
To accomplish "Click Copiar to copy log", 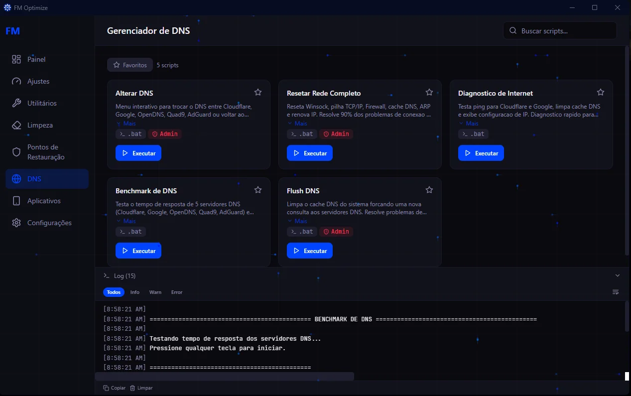I will [x=115, y=388].
